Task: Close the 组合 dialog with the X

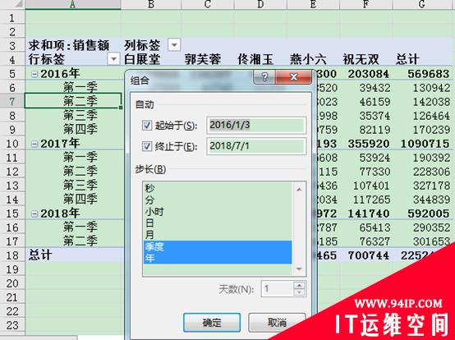Action: pyautogui.click(x=293, y=77)
